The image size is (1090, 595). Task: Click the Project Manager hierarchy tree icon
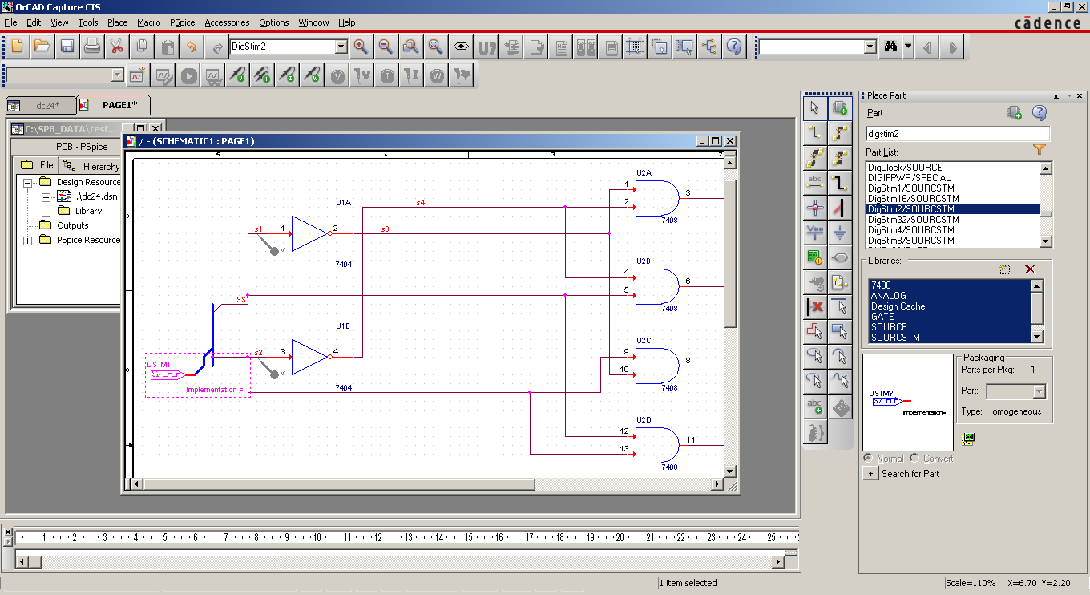point(709,46)
